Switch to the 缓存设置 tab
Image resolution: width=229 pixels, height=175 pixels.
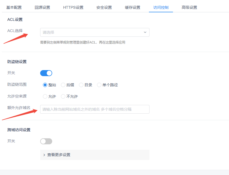(x=133, y=7)
